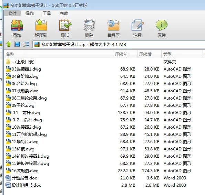Click the 2.8 MB size of 设计说明书.doc
This screenshot has width=205, height=195.
click(128, 185)
